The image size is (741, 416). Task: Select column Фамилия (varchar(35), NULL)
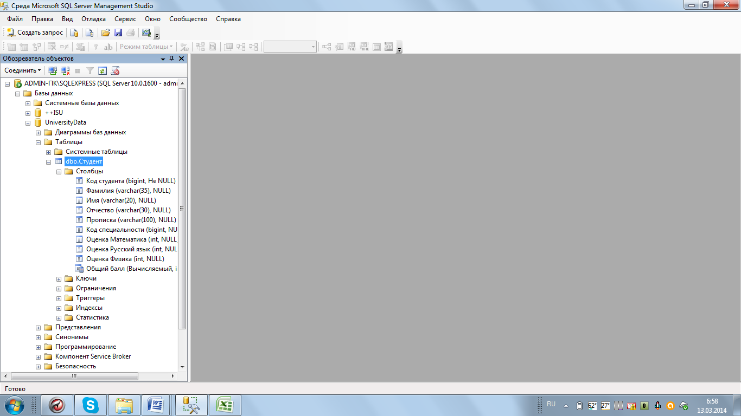click(x=128, y=191)
